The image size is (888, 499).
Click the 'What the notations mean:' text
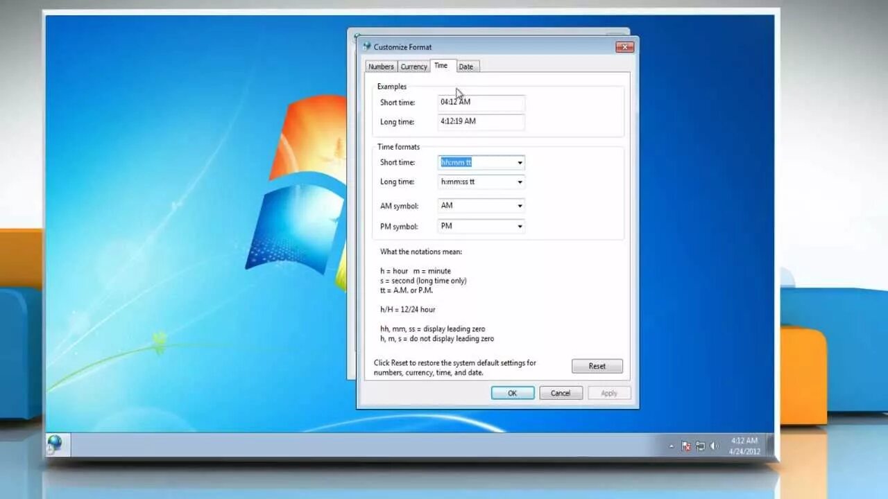421,252
